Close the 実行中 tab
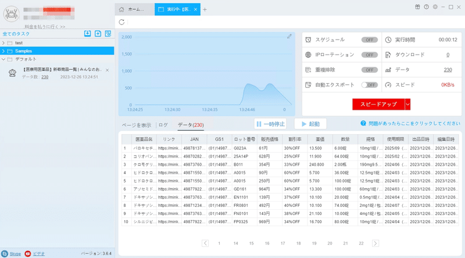 pyautogui.click(x=195, y=9)
